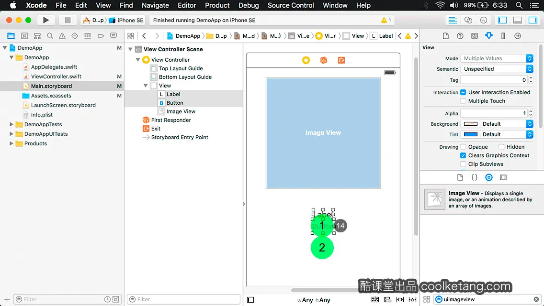The width and height of the screenshot is (544, 306).
Task: Open the Tint color dropdown
Action: (506, 134)
